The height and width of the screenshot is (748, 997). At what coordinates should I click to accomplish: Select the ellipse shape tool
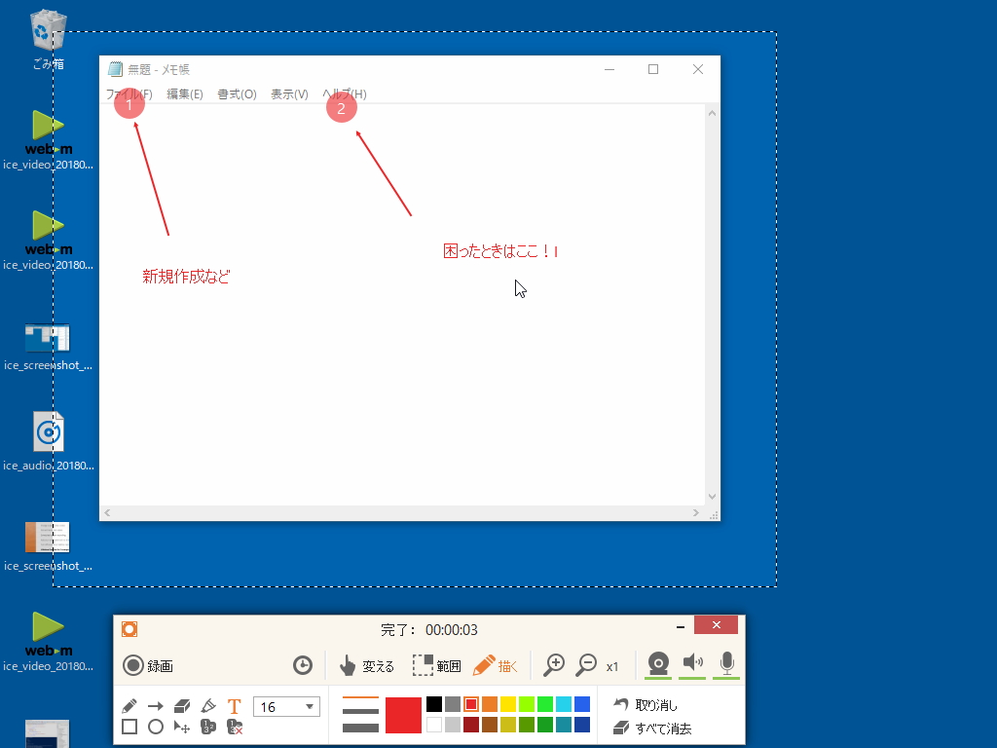(155, 726)
